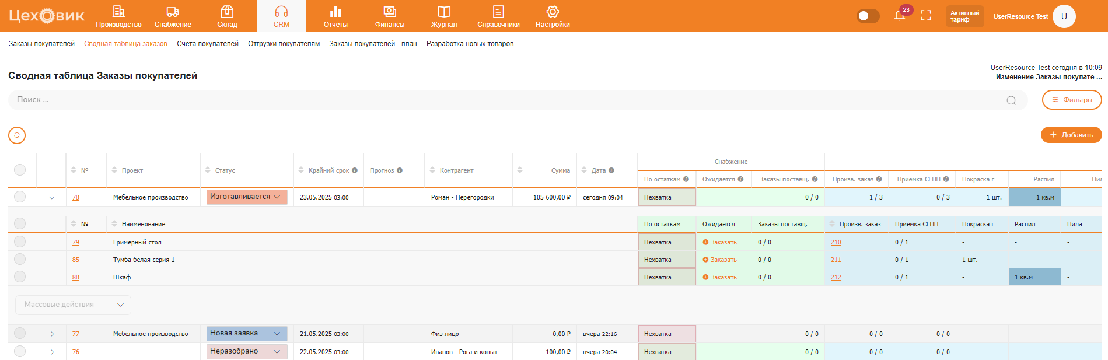This screenshot has height=360, width=1108.
Task: Open the notifications bell icon
Action: coord(899,16)
